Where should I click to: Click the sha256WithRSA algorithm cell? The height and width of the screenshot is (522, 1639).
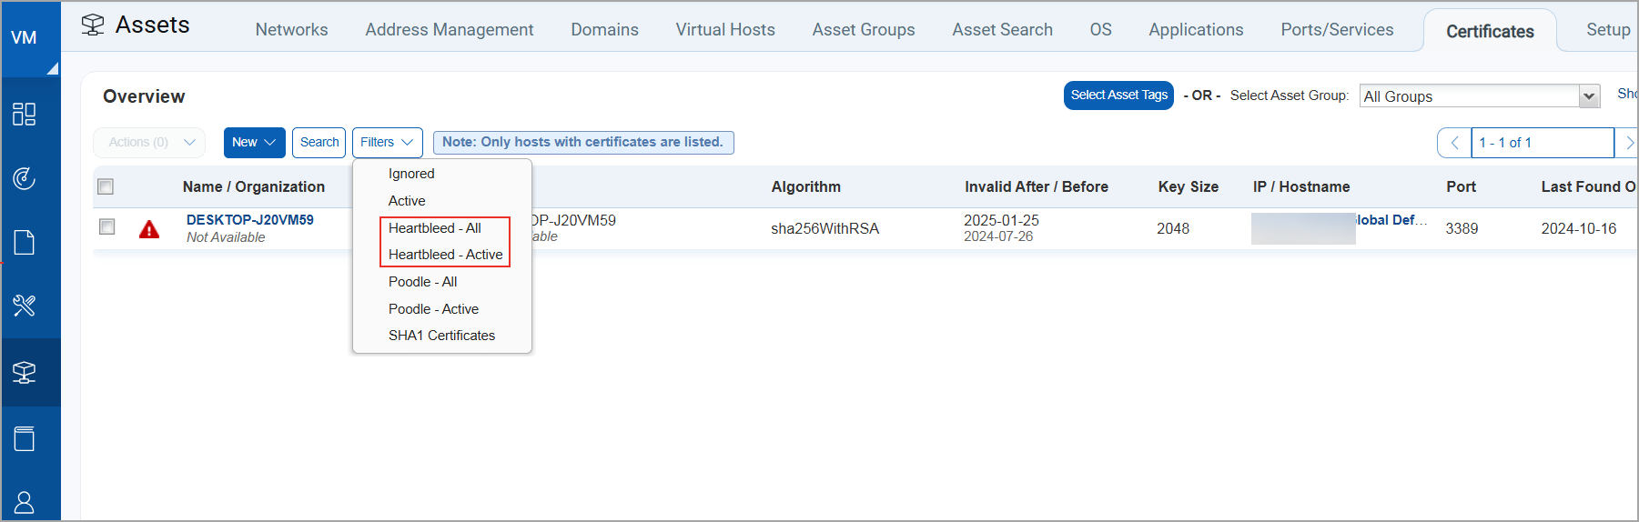point(825,229)
